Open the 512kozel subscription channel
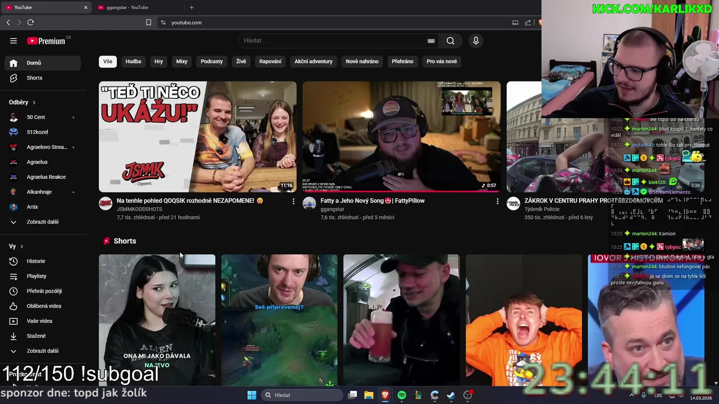This screenshot has width=719, height=404. coord(43,132)
